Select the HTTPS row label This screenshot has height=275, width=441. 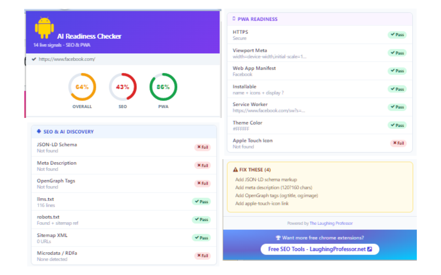(240, 32)
